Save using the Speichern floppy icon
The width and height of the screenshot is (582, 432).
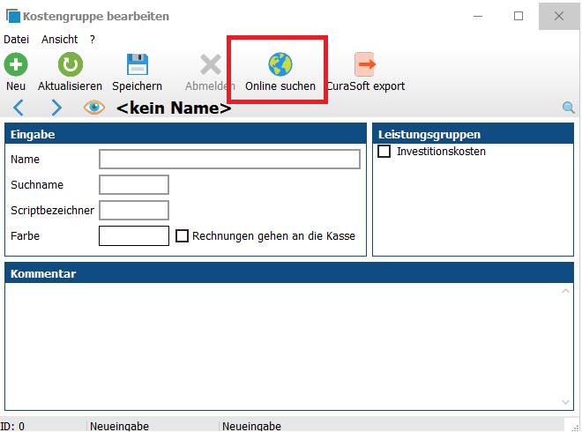point(138,64)
